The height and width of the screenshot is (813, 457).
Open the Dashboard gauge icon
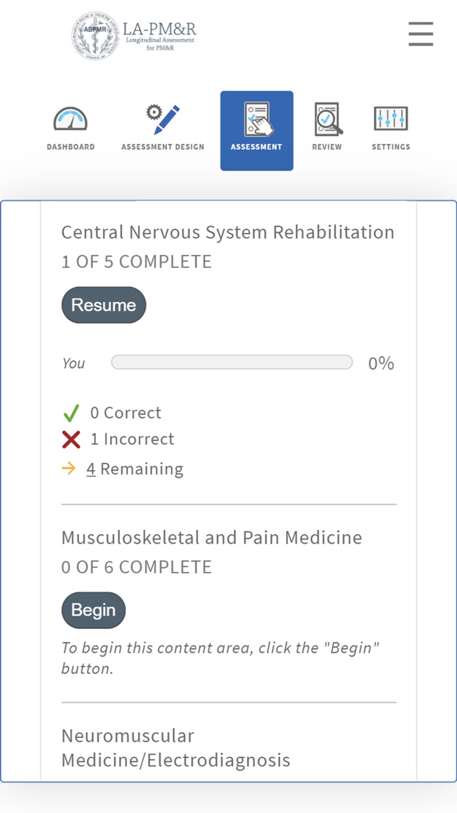pyautogui.click(x=71, y=120)
